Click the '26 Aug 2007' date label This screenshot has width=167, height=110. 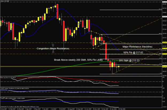tap(71, 109)
